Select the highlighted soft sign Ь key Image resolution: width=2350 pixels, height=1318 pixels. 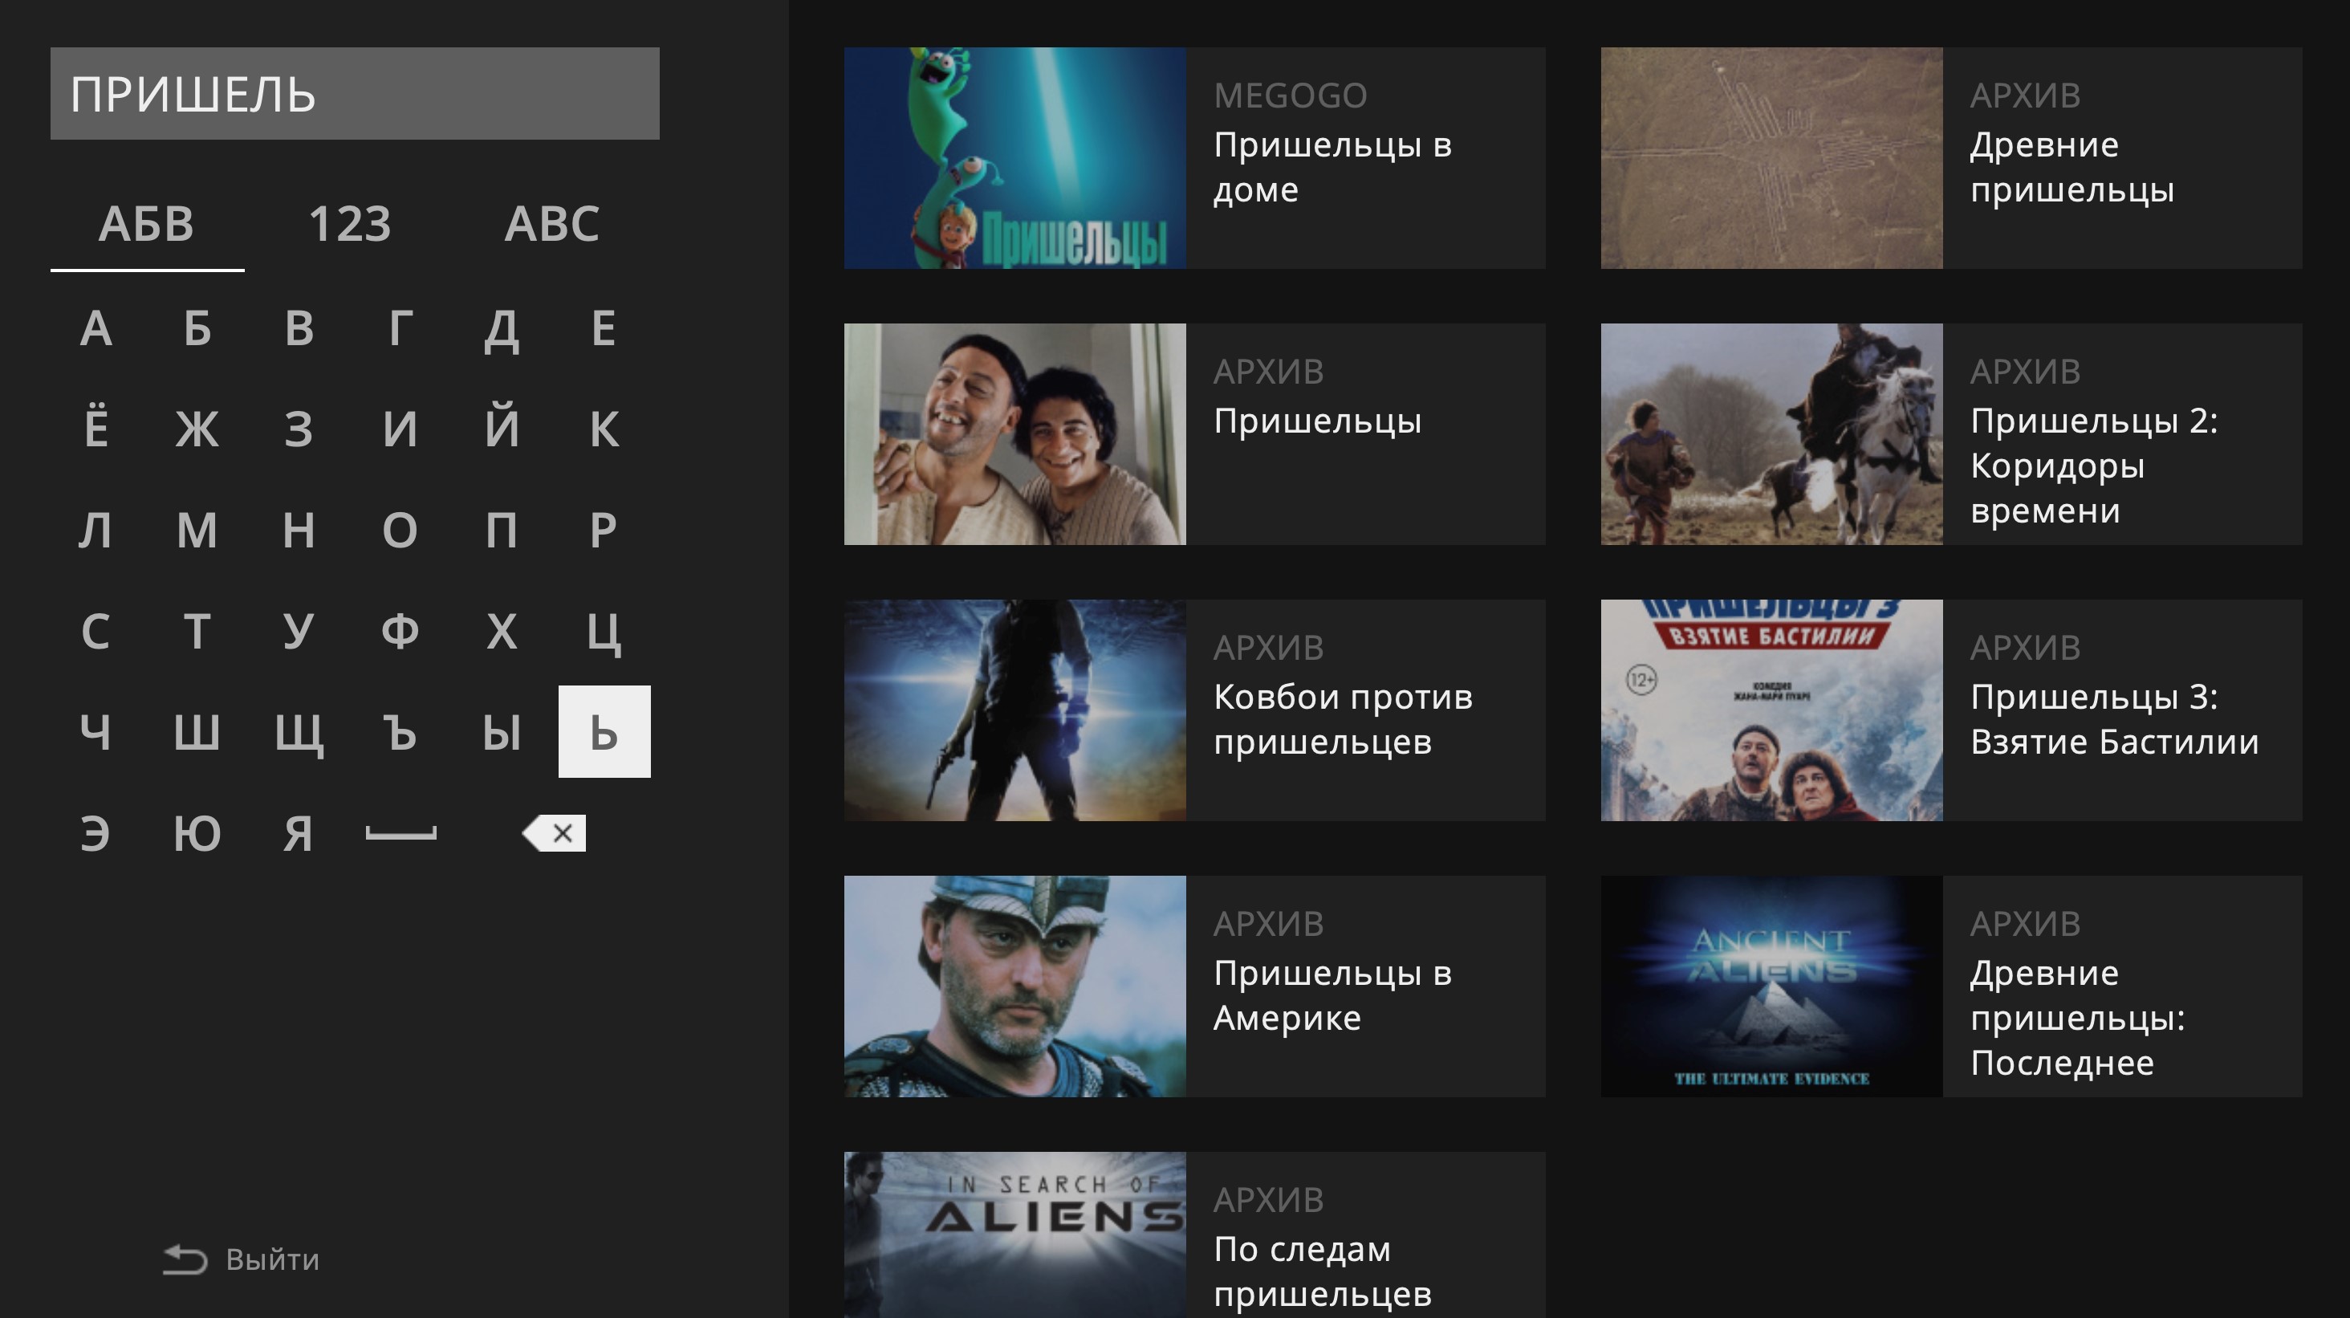(604, 731)
